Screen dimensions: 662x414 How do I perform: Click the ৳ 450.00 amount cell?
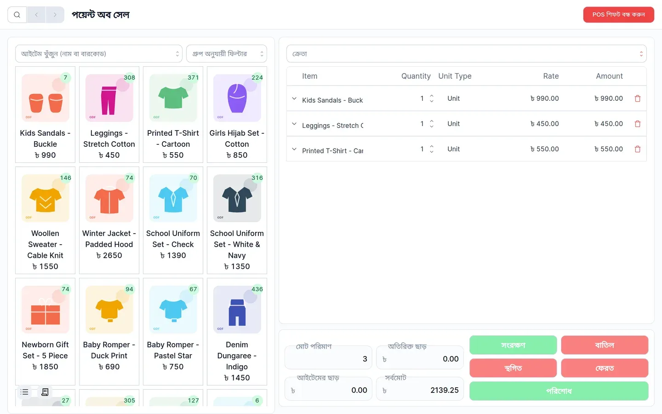pos(609,124)
